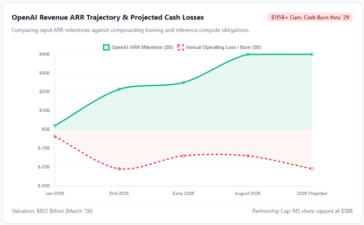Viewport: 364px width, 225px height.
Task: Select burn data point at 2026 Projected
Action: tap(312, 169)
